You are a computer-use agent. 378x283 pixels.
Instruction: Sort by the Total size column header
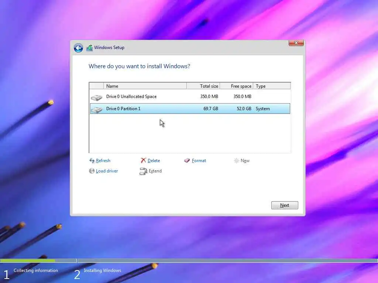pyautogui.click(x=203, y=86)
